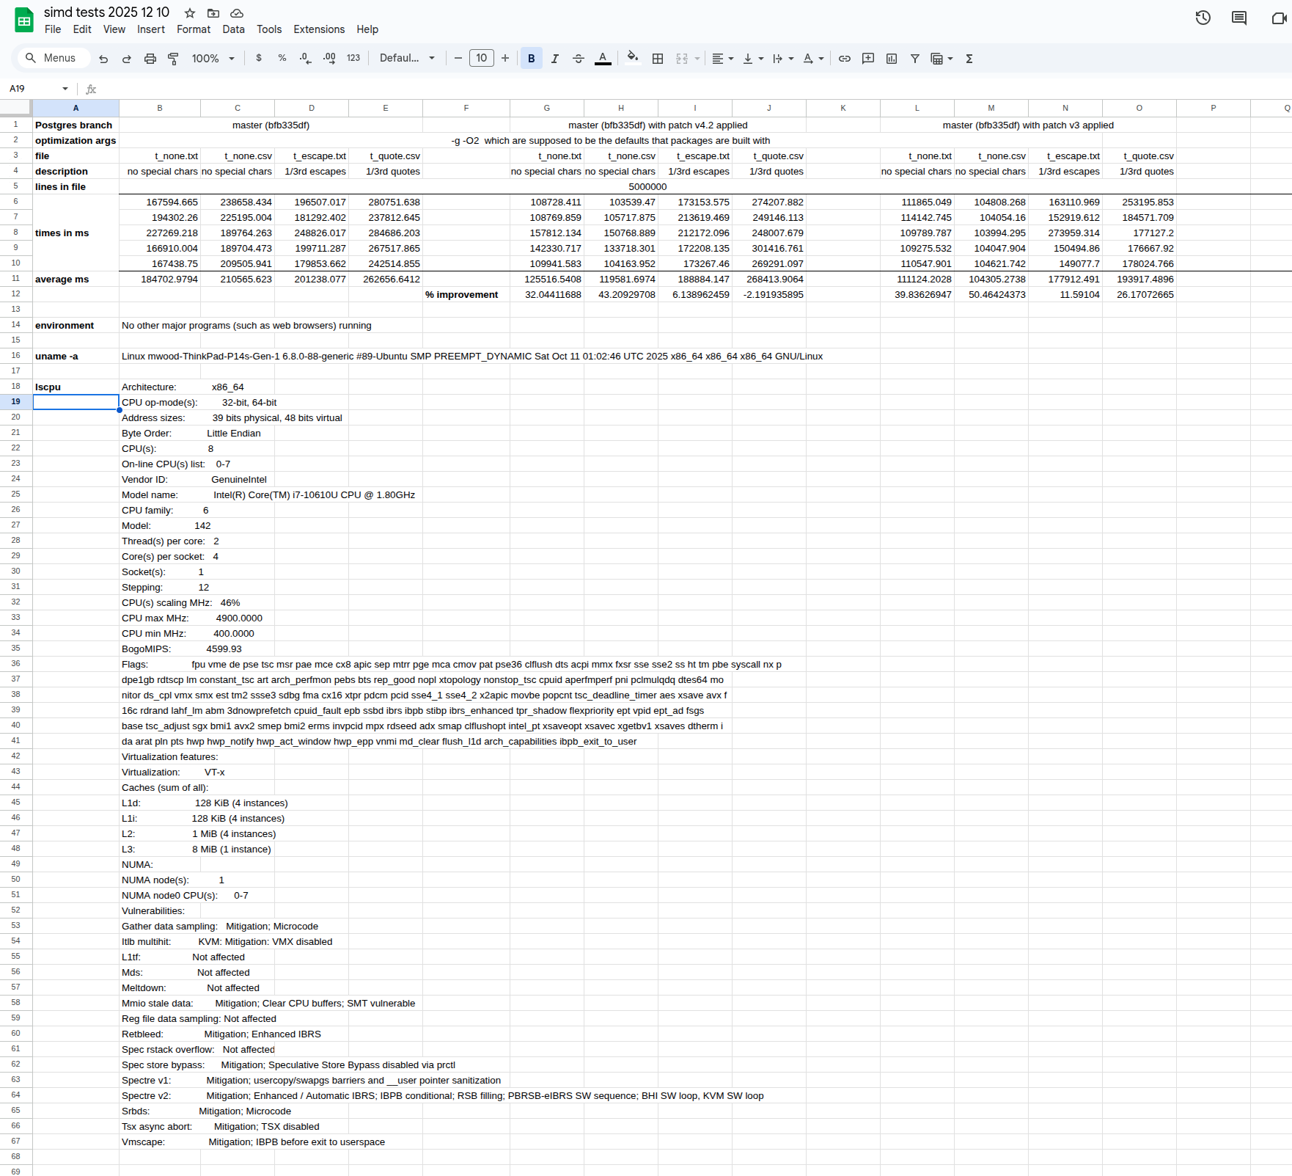Open the Extensions menu

coord(318,29)
